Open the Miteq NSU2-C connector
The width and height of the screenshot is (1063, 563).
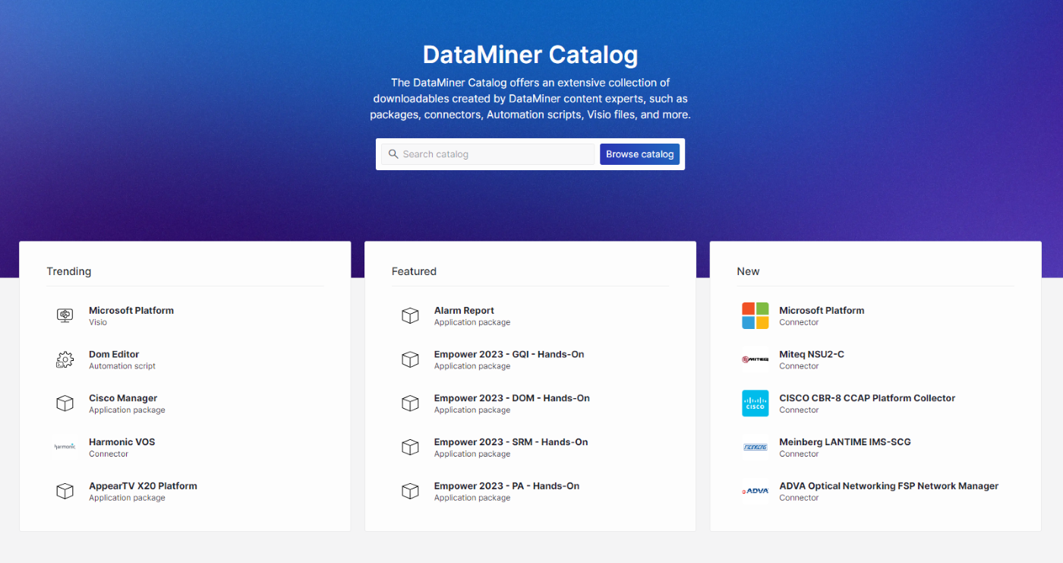(812, 355)
